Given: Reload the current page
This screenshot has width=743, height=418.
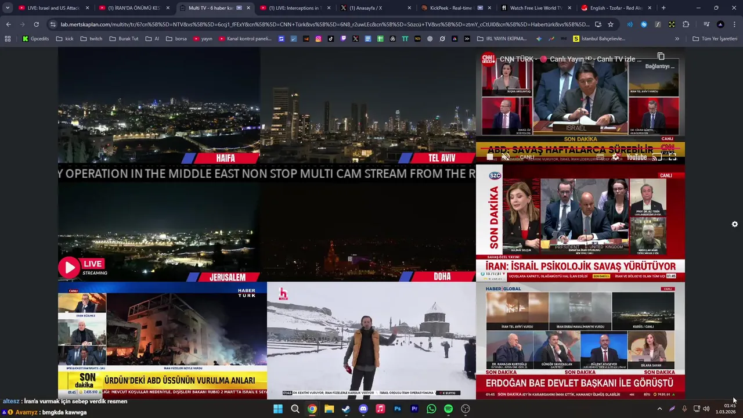Looking at the screenshot, I should pyautogui.click(x=36, y=24).
